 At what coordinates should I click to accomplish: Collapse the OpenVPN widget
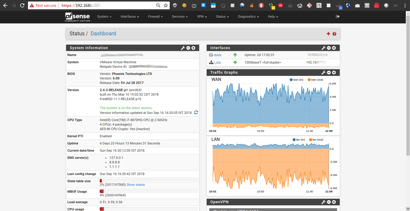[x=329, y=202]
